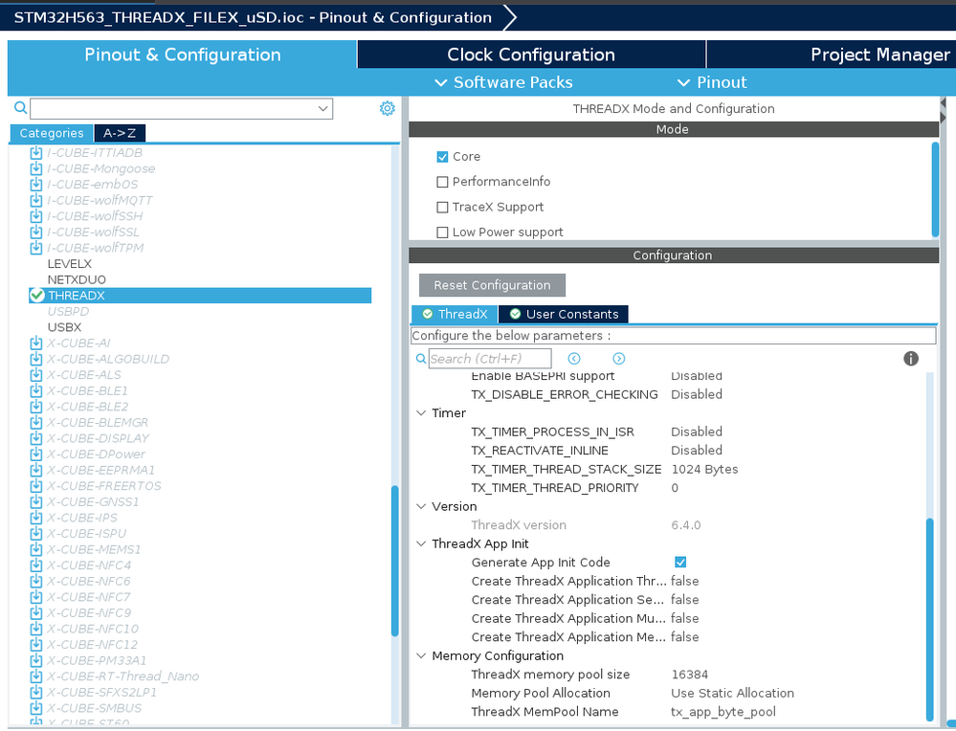Toggle the Generate App Init Code checkbox
956x731 pixels.
tap(680, 562)
